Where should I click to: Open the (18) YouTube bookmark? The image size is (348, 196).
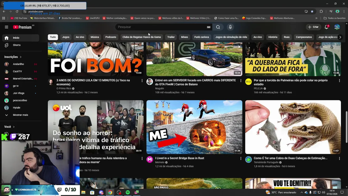[x=19, y=18]
